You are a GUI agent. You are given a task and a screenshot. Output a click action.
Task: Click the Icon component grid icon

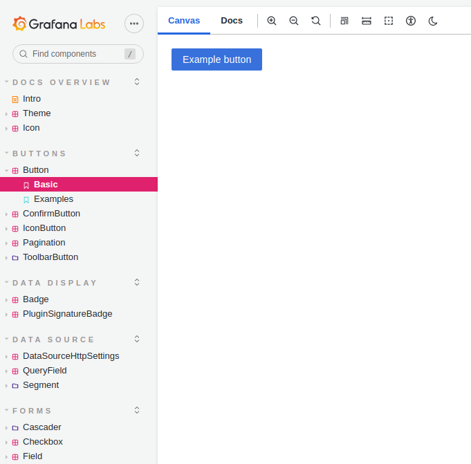tap(15, 129)
